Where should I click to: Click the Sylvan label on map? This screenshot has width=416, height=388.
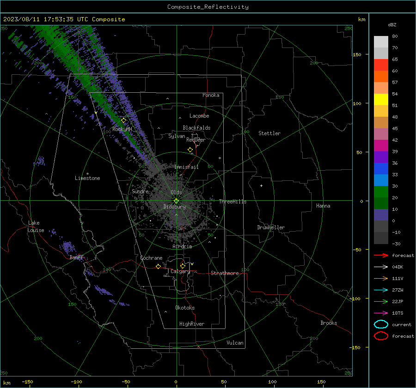tap(177, 136)
